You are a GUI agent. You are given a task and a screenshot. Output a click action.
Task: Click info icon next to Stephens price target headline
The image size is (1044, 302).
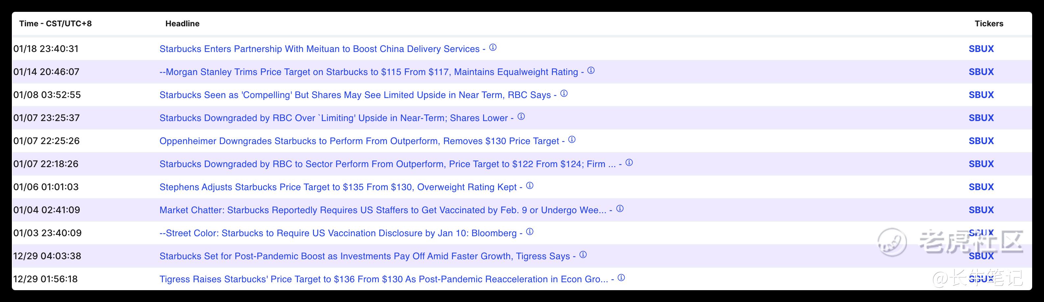[530, 186]
